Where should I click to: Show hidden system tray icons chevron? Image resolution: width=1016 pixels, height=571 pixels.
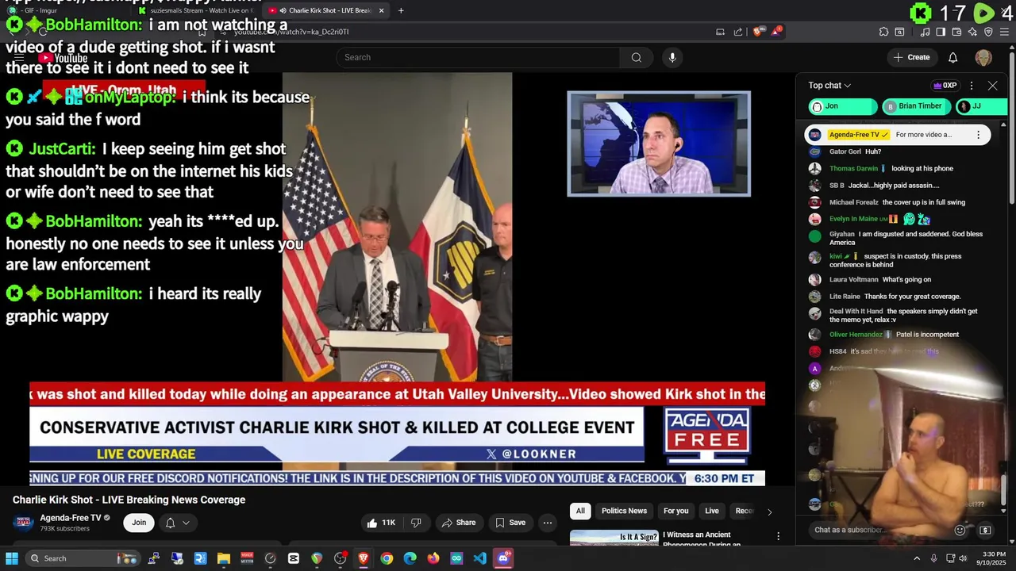coord(917,558)
